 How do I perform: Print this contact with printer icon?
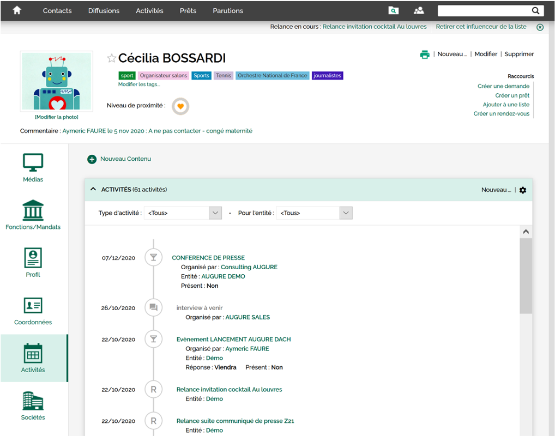425,55
